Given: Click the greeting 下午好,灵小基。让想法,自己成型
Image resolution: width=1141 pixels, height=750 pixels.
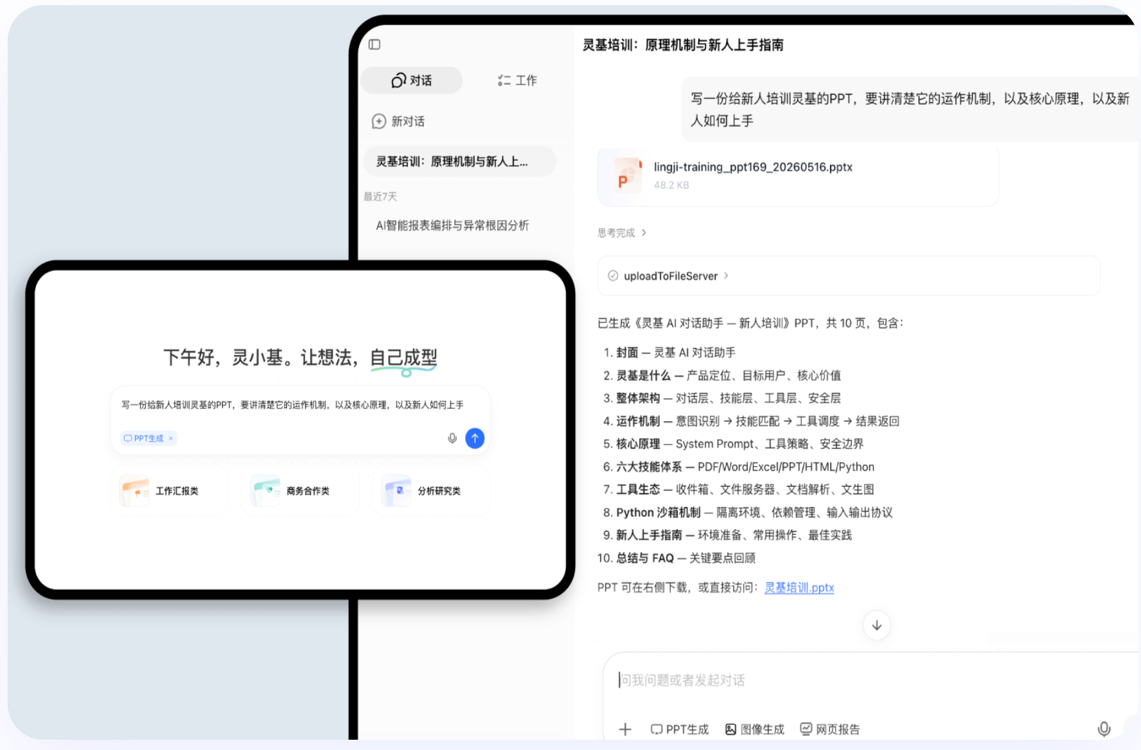Looking at the screenshot, I should click(x=300, y=358).
